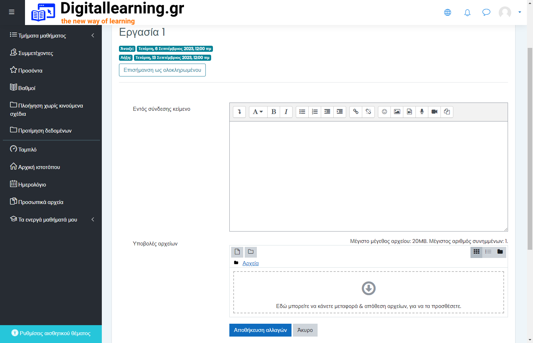Toggle the hamburger side menu

tap(12, 12)
